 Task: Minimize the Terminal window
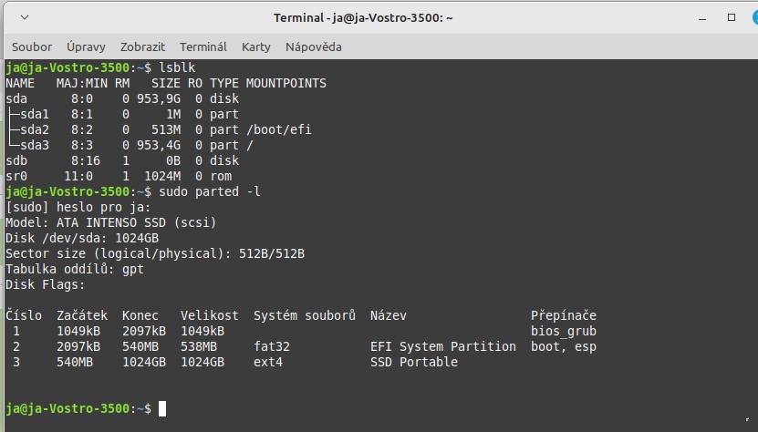(703, 17)
